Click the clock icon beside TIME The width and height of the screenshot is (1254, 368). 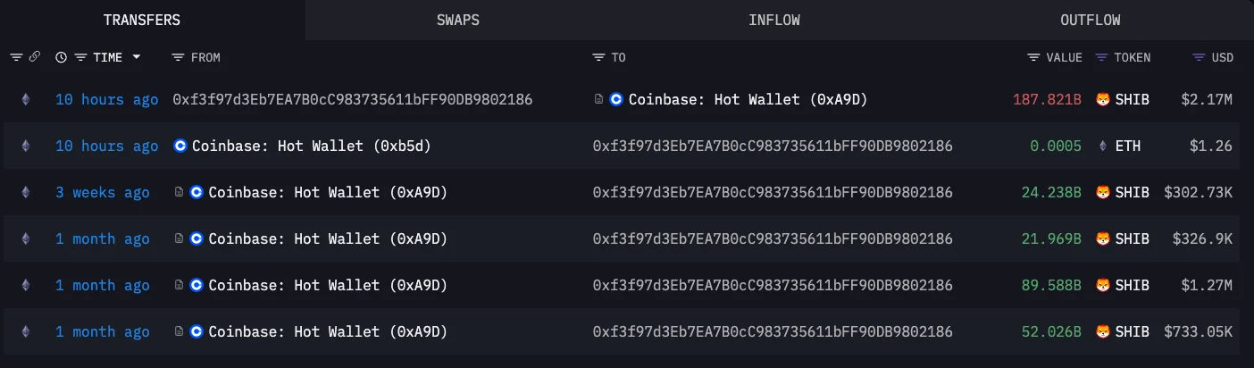click(61, 57)
